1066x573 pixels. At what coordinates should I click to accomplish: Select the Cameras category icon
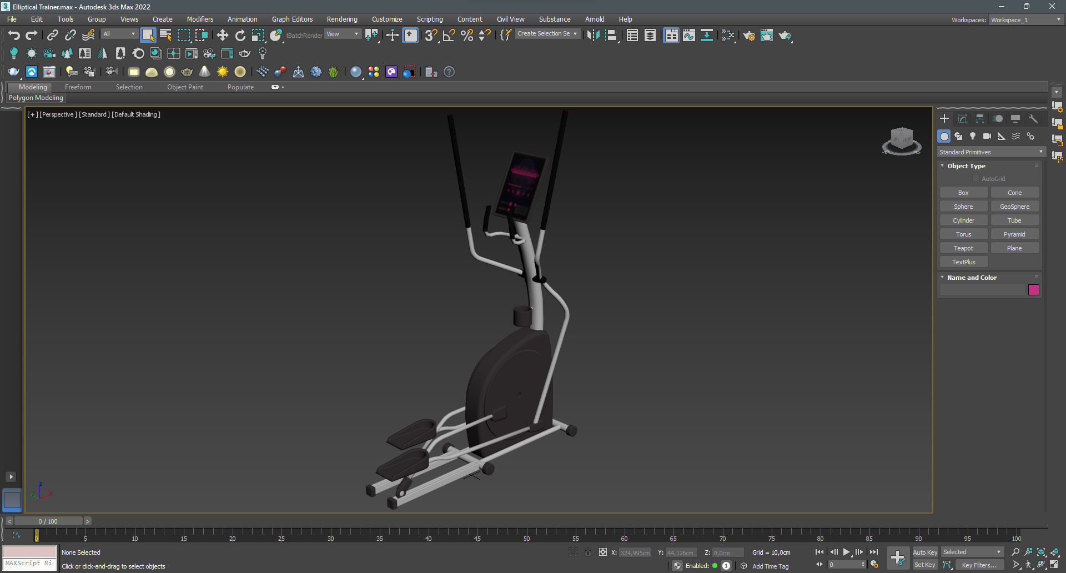tap(987, 136)
